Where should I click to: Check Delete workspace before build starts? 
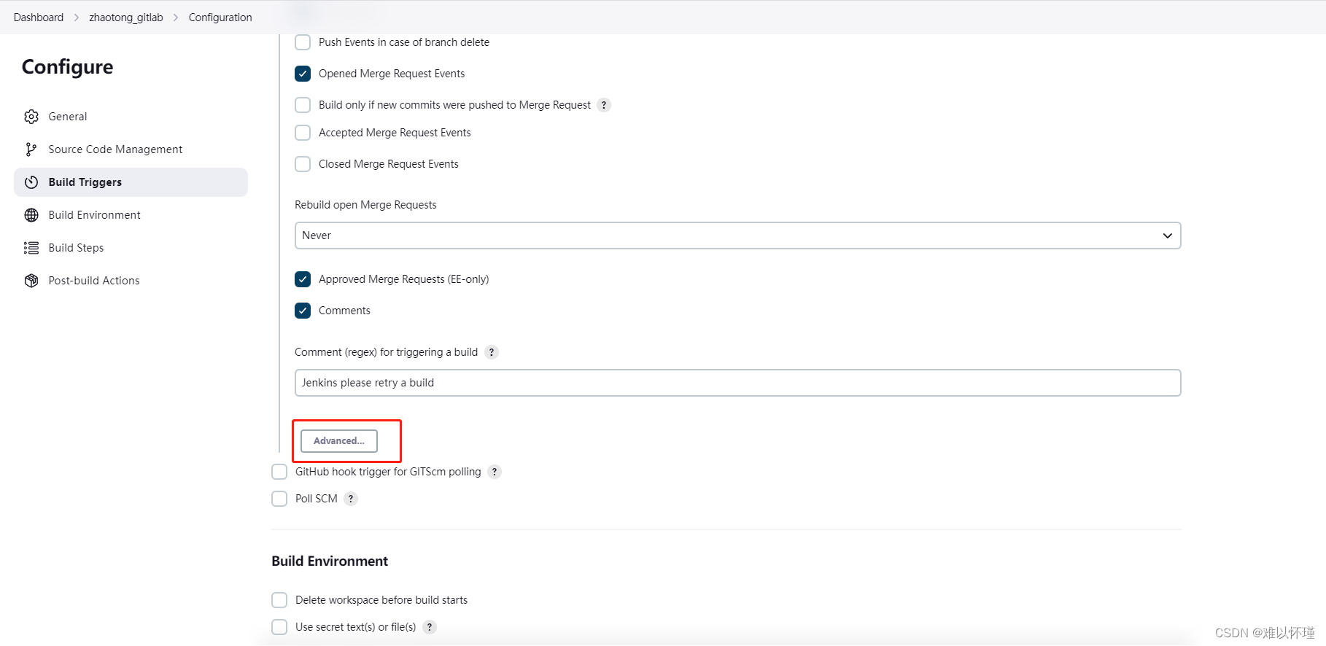click(279, 600)
